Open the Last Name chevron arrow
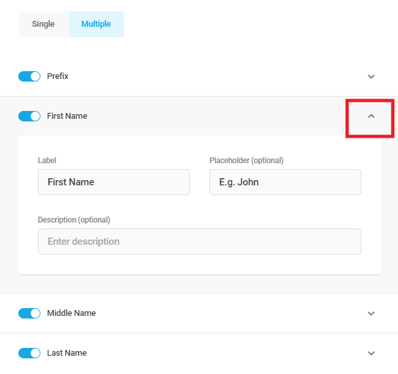The height and width of the screenshot is (374, 398). [371, 353]
